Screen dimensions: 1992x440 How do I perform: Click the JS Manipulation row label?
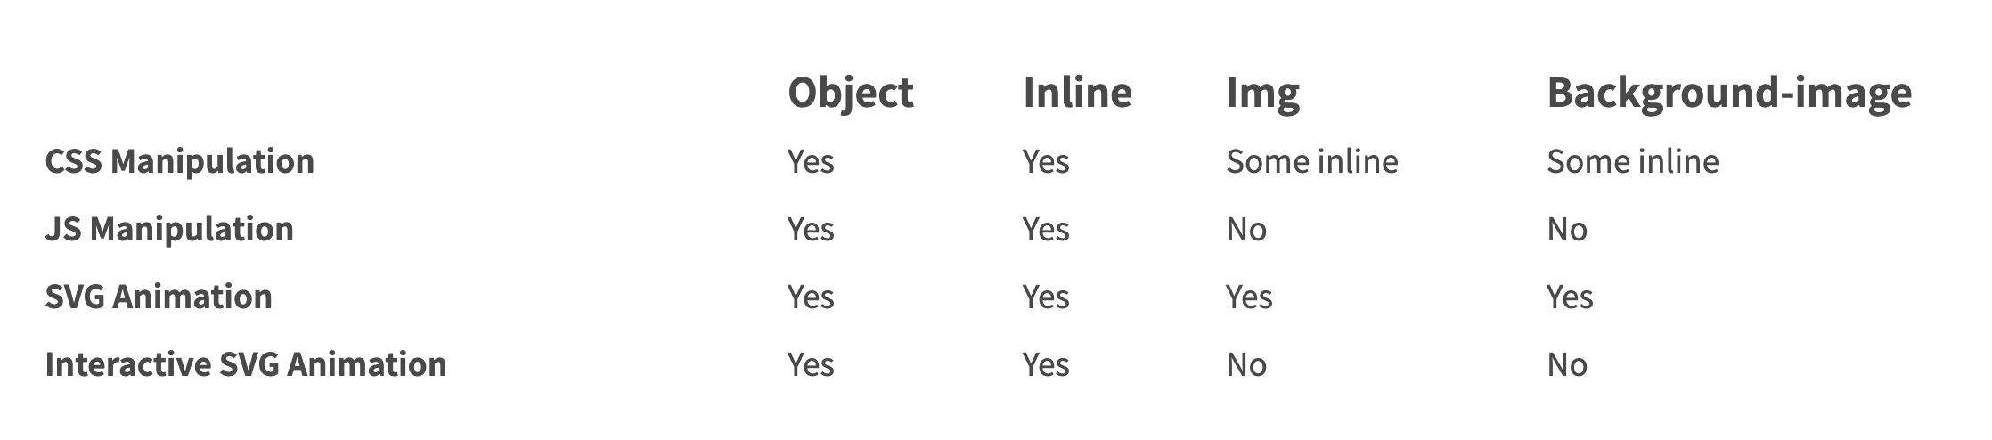coord(168,230)
